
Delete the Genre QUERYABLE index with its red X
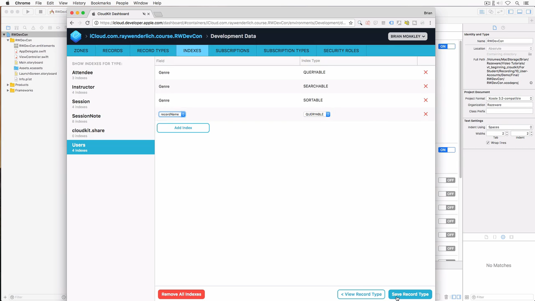(425, 72)
